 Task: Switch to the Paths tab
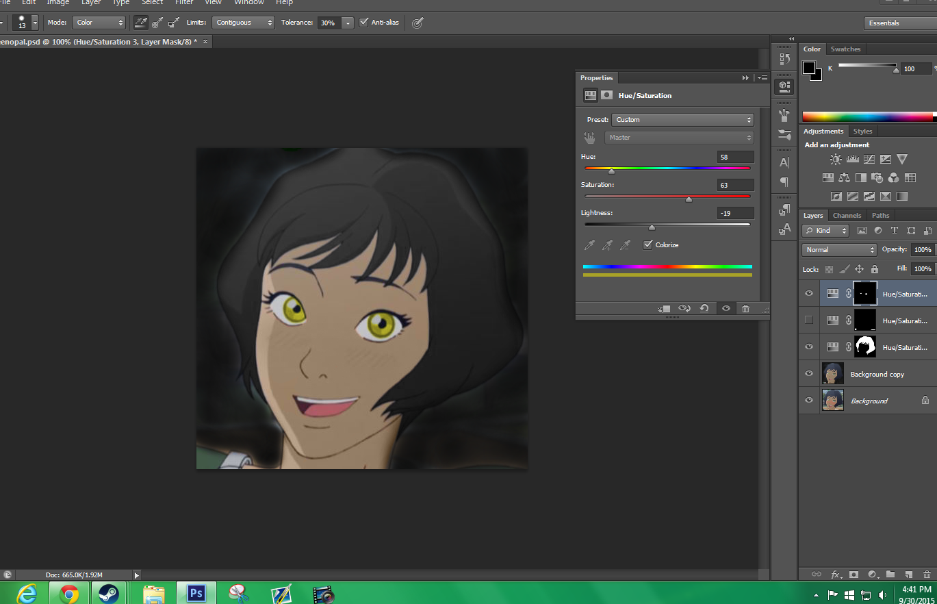pyautogui.click(x=880, y=216)
